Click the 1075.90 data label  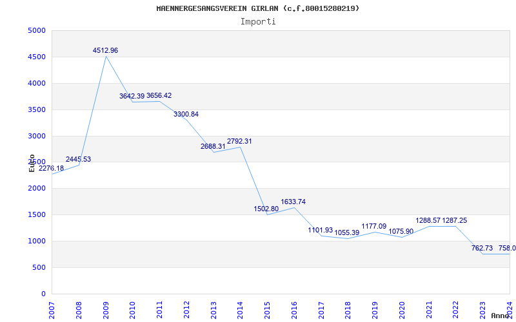point(401,231)
